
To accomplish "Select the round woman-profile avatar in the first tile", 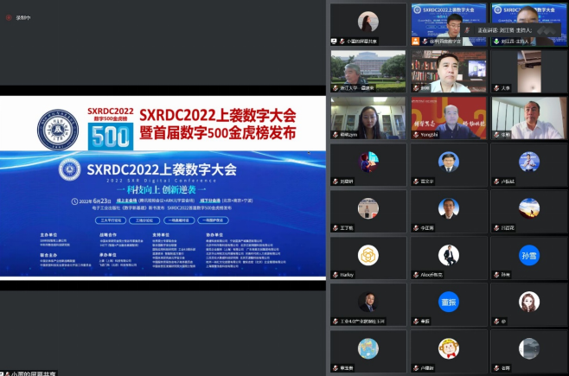I will click(x=368, y=22).
